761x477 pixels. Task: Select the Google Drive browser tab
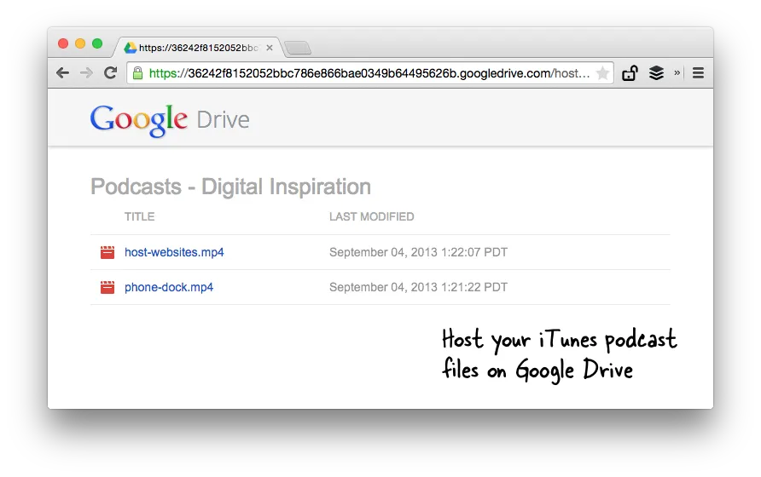(x=198, y=48)
